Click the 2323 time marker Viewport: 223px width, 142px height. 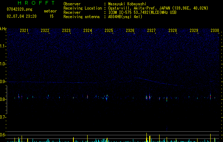(66, 30)
